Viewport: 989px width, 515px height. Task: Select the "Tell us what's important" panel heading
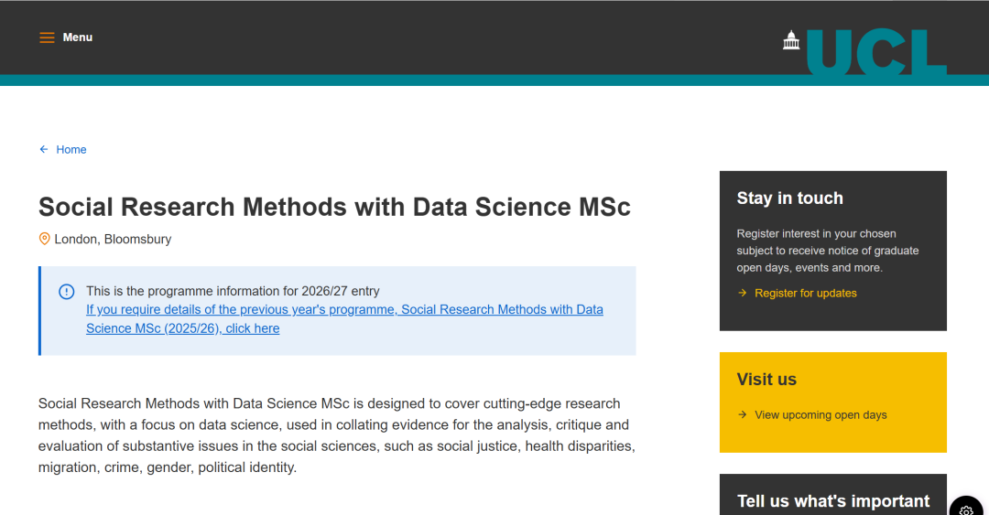coord(833,500)
